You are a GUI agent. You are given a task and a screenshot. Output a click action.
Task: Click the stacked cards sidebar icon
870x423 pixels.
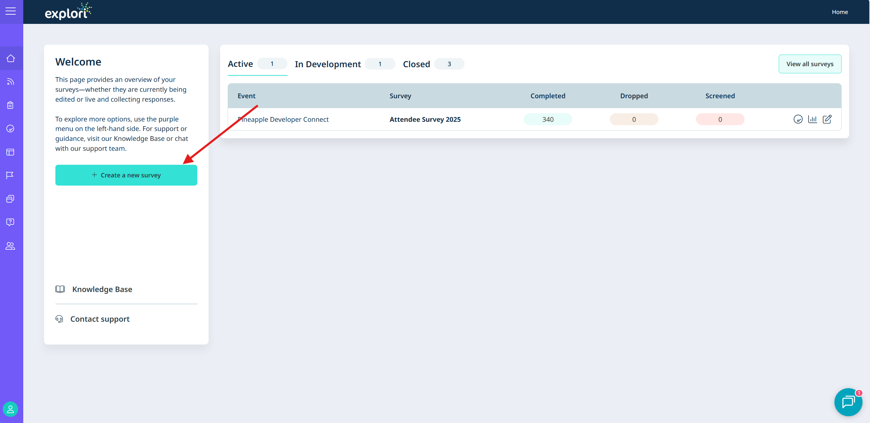[11, 199]
